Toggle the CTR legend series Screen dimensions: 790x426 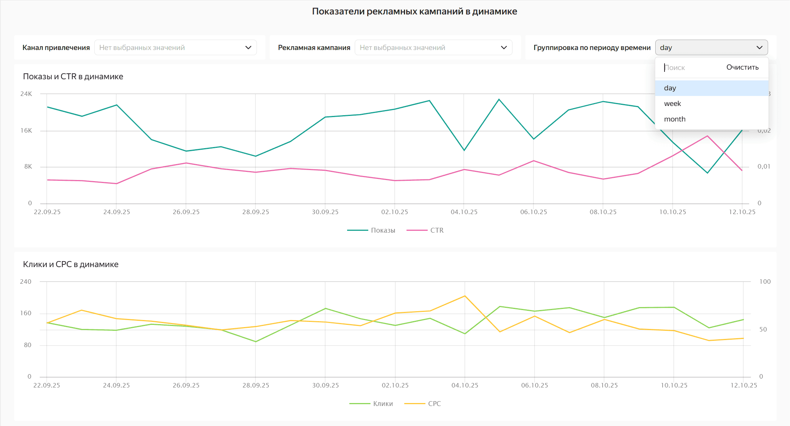click(x=437, y=230)
